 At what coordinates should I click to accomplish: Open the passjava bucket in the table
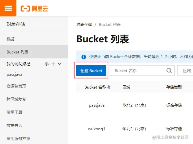click(x=96, y=105)
